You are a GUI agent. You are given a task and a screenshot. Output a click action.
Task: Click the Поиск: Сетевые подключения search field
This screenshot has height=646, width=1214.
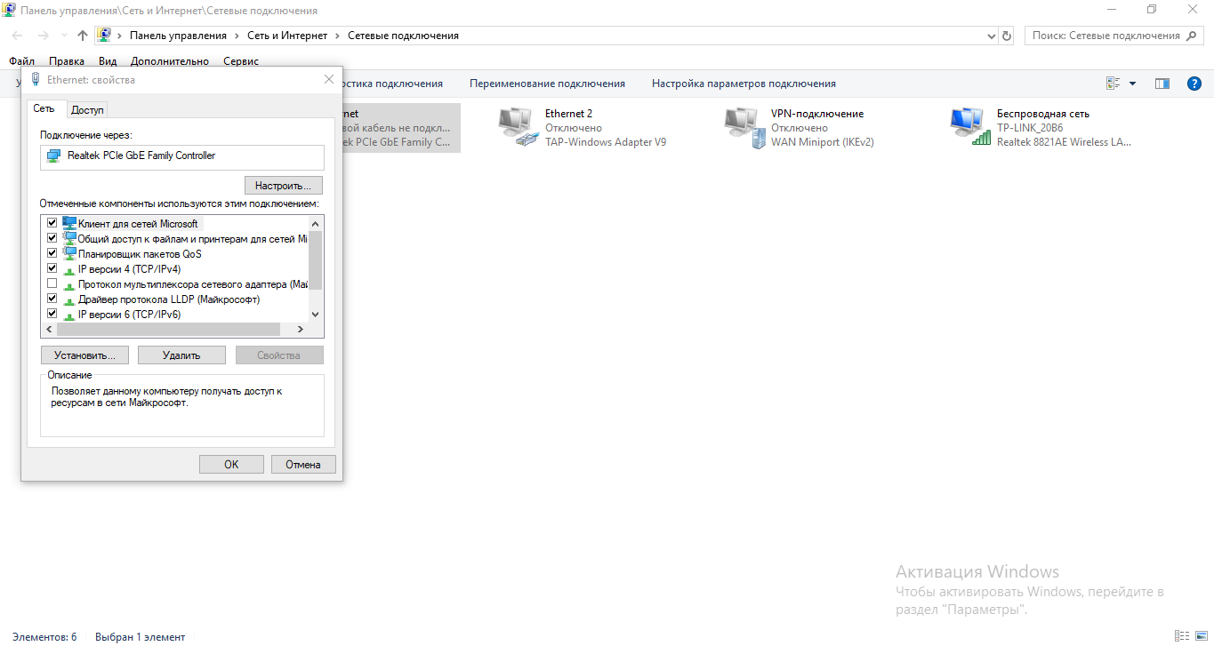pos(1115,36)
